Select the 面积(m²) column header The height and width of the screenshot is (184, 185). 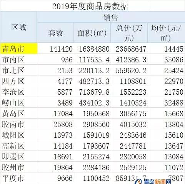[x=92, y=33]
